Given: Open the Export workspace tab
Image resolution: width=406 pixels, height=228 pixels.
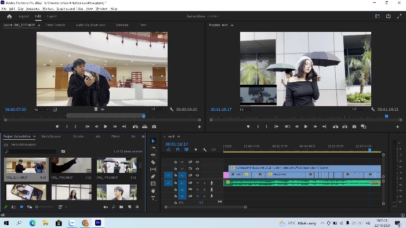Looking at the screenshot, I should pos(52,16).
